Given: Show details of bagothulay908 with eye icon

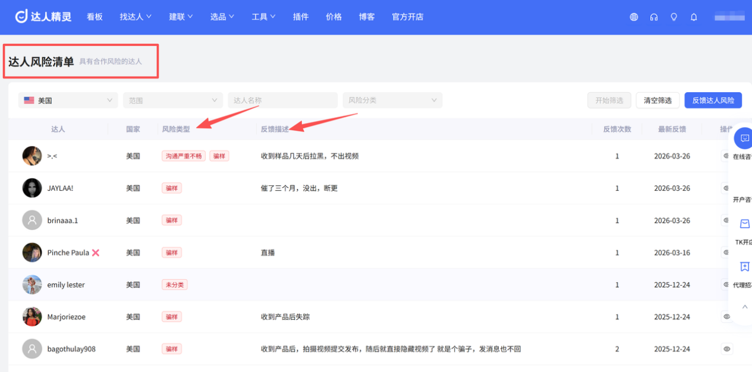Looking at the screenshot, I should [726, 349].
